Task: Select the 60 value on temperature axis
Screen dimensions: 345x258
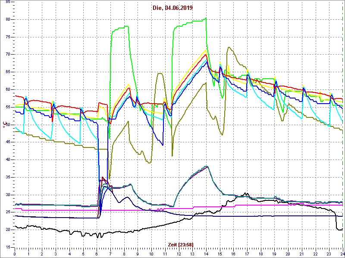Action: point(7,89)
